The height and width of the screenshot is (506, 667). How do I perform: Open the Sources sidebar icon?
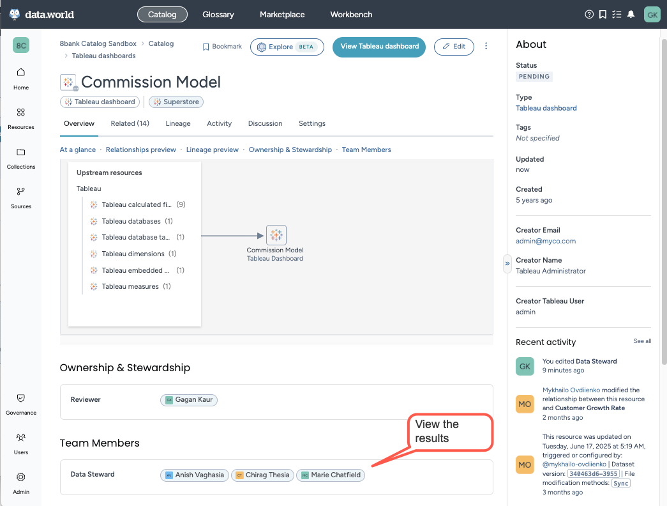[x=21, y=191]
